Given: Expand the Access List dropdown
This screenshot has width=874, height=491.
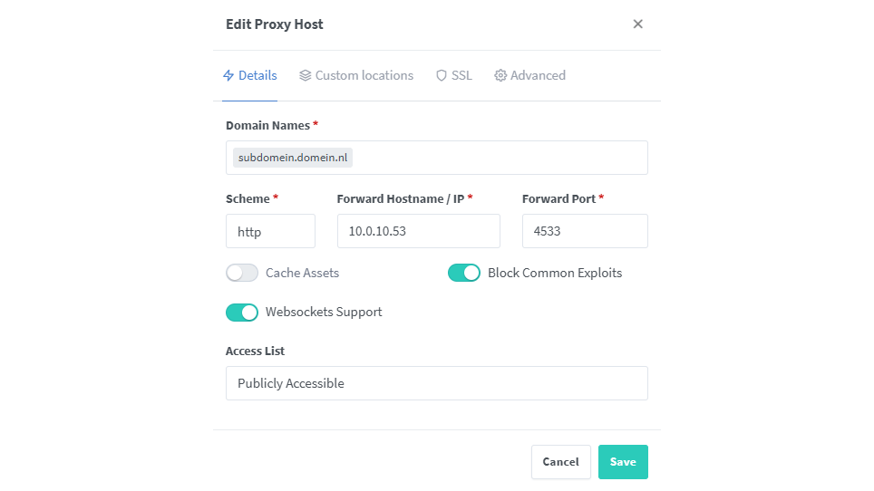Looking at the screenshot, I should tap(436, 383).
